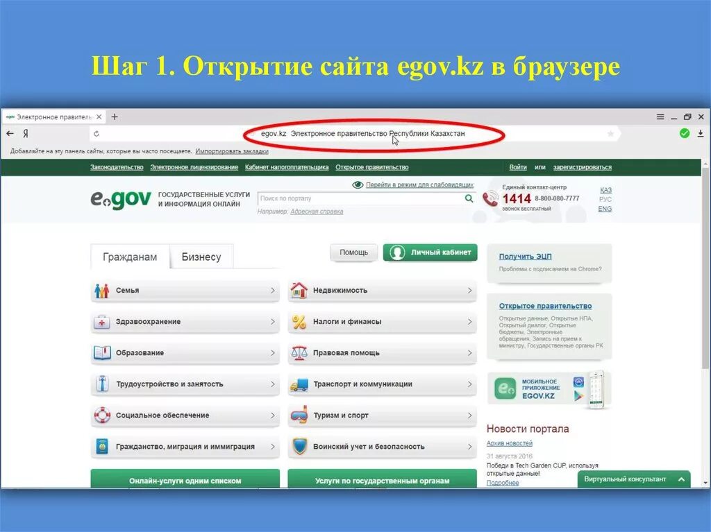This screenshot has width=711, height=532.
Task: Reload the page with refresh icon
Action: click(96, 134)
